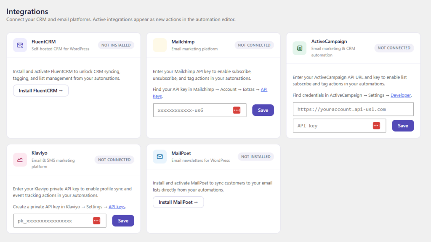Click 'Email & SMS marketing platform' subtitle
Image resolution: width=431 pixels, height=242 pixels.
pyautogui.click(x=53, y=163)
